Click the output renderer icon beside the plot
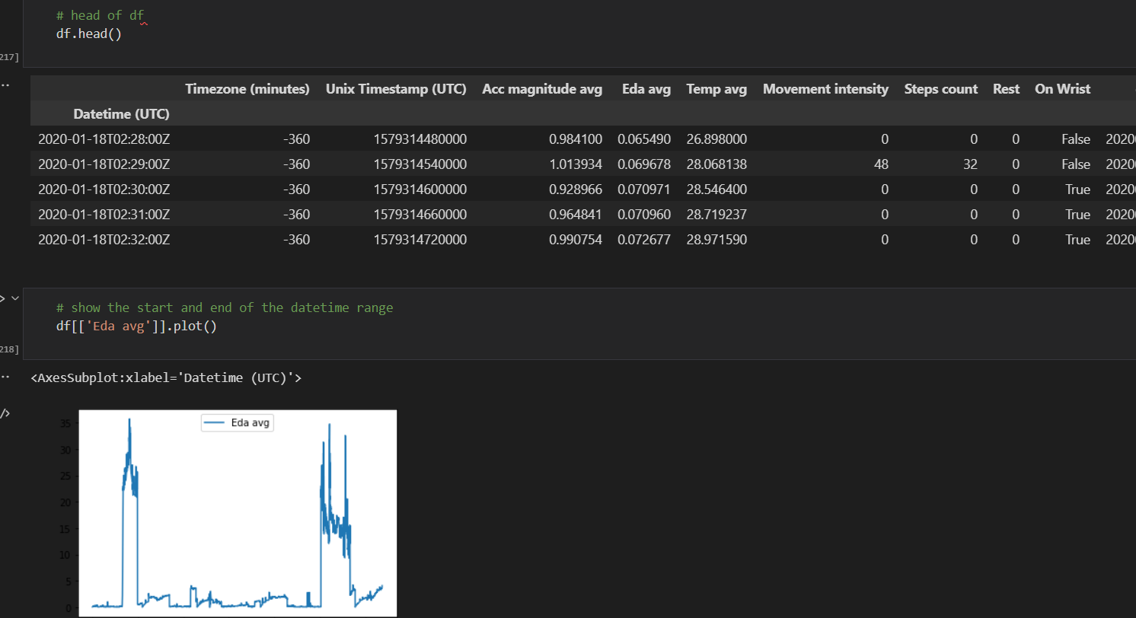 [5, 414]
